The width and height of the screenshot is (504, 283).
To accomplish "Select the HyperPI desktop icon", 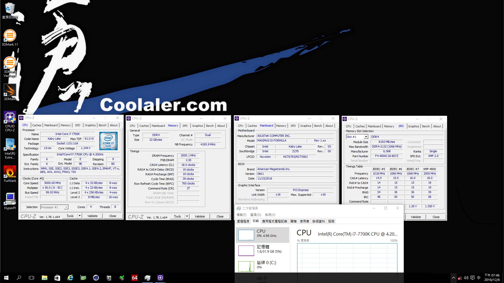I will pyautogui.click(x=10, y=201).
